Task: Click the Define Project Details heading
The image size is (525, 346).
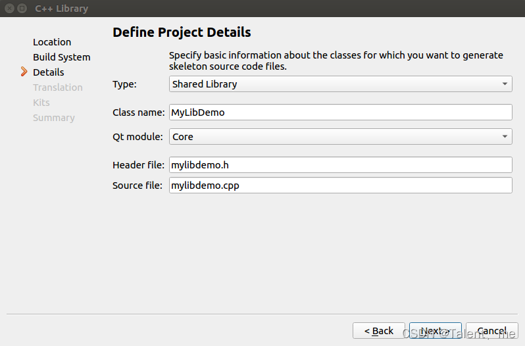Action: (182, 32)
